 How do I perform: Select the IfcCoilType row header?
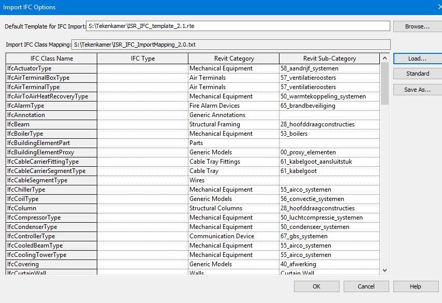(x=52, y=198)
